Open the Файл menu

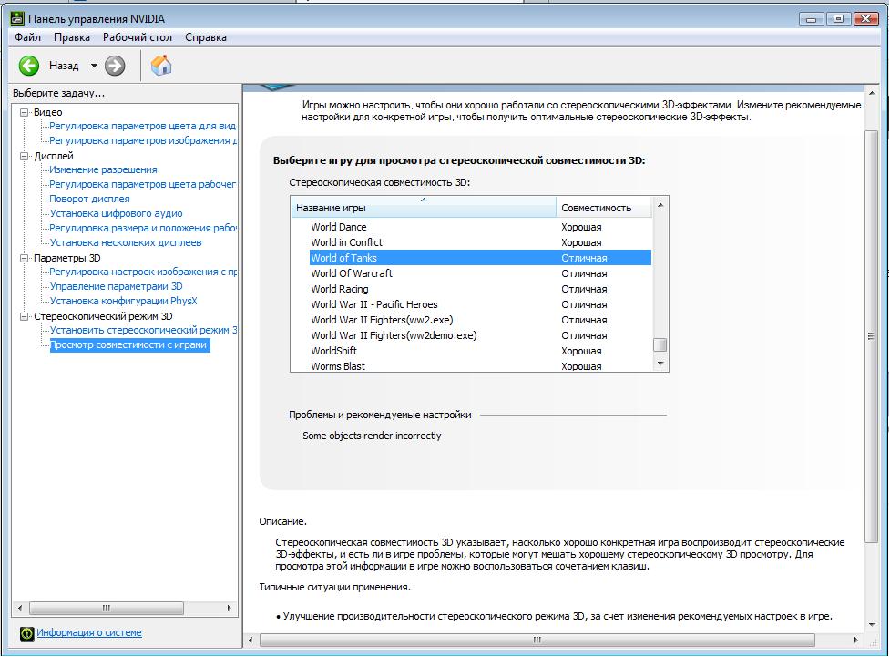[x=27, y=37]
